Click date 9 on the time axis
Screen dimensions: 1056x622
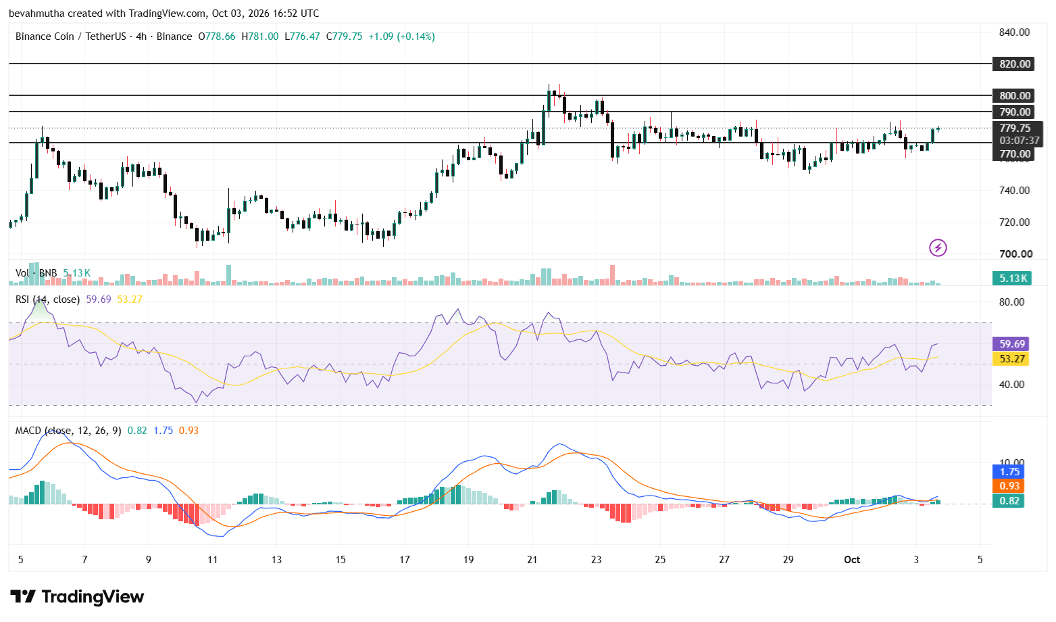pos(149,560)
